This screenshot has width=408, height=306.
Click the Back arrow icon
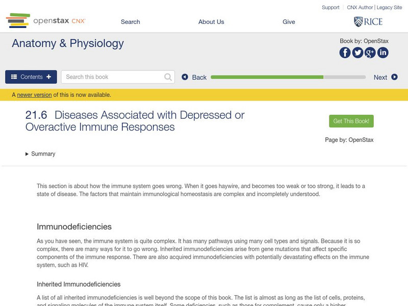[185, 77]
